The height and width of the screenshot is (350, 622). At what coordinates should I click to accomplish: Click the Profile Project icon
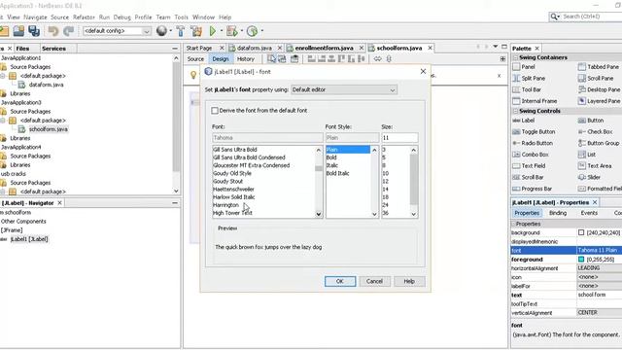pyautogui.click(x=253, y=31)
